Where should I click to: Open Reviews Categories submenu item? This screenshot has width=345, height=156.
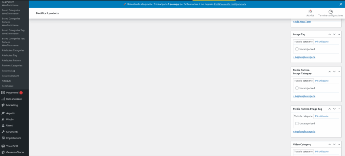click(12, 66)
